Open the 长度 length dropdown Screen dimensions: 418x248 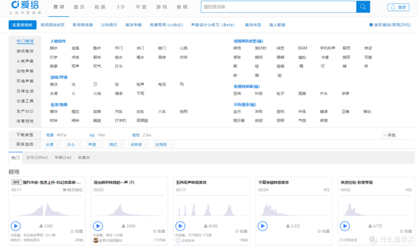(x=53, y=144)
